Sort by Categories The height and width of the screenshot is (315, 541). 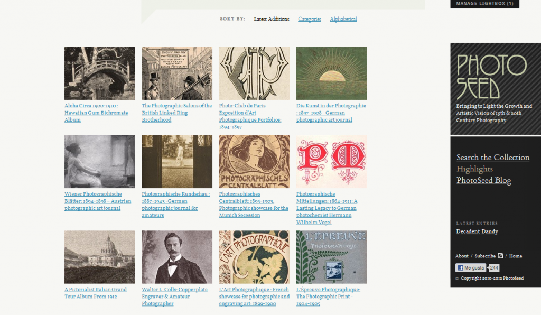(310, 19)
